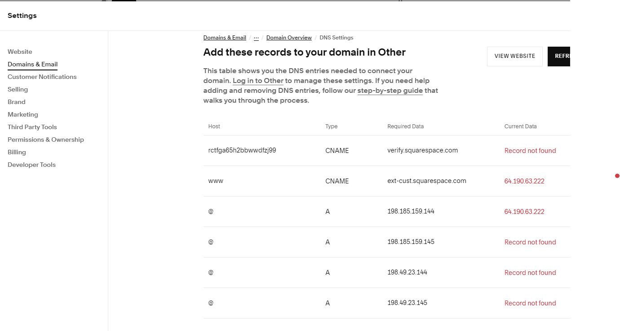Click the Domains & Email breadcrumb link

pos(225,38)
